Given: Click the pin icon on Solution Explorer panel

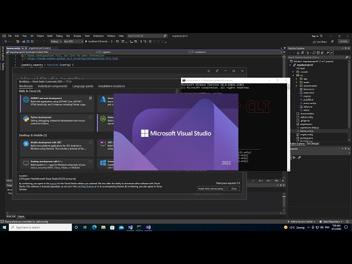Looking at the screenshot, I should tap(346, 48).
